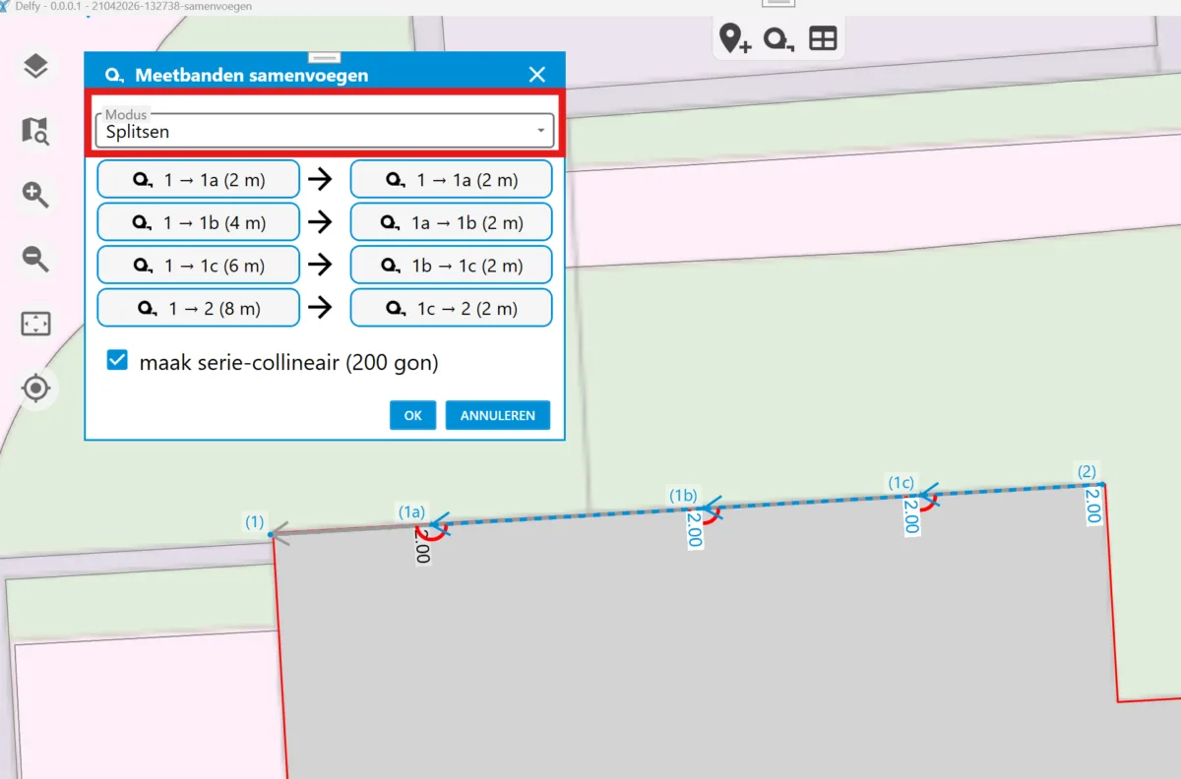Click the OK button
Image resolution: width=1181 pixels, height=779 pixels.
pyautogui.click(x=412, y=415)
